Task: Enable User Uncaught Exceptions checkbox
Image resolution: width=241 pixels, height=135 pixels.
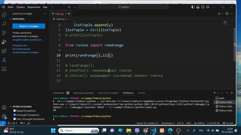Action: click(x=15, y=119)
